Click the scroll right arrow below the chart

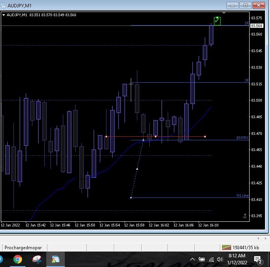(265, 238)
